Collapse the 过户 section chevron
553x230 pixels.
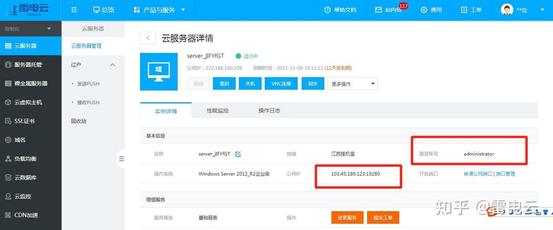pyautogui.click(x=113, y=65)
